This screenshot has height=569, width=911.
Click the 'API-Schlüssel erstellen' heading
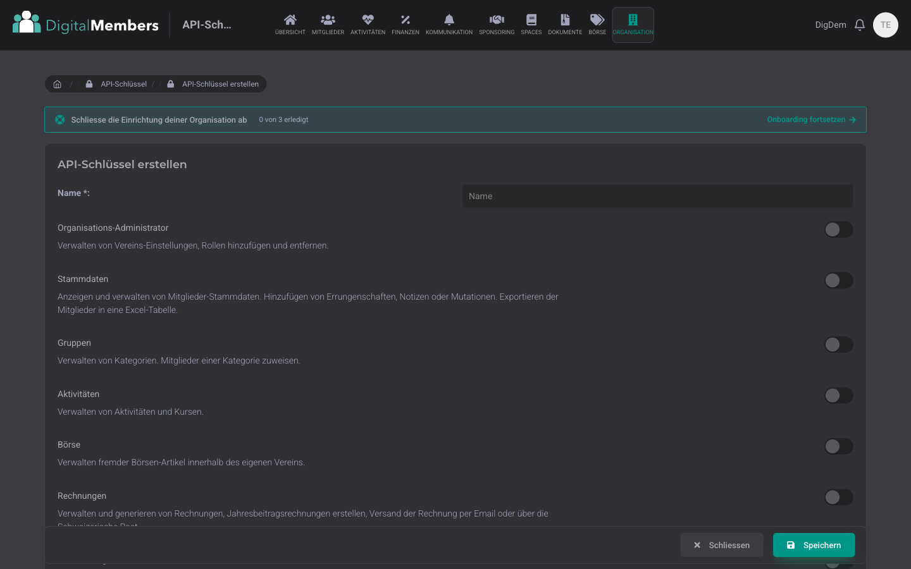click(122, 164)
